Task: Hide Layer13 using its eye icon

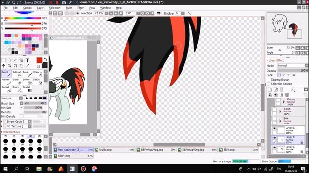Action: [x=274, y=138]
